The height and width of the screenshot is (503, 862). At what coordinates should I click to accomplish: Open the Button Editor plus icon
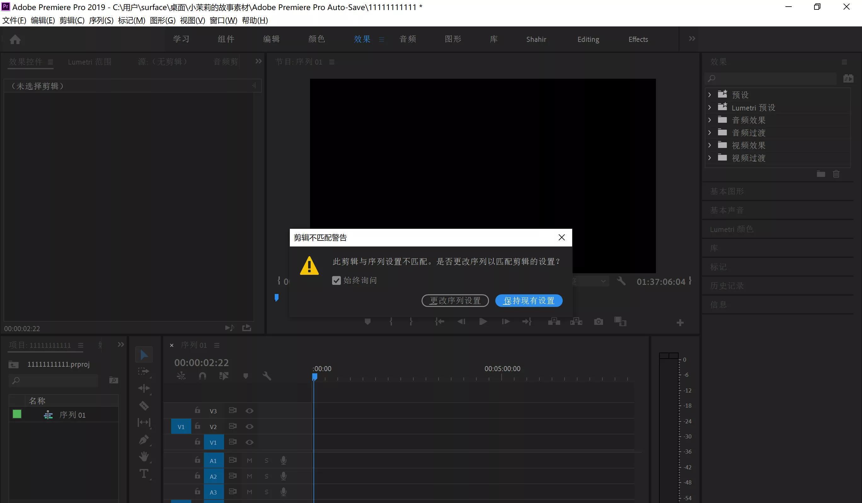[680, 323]
